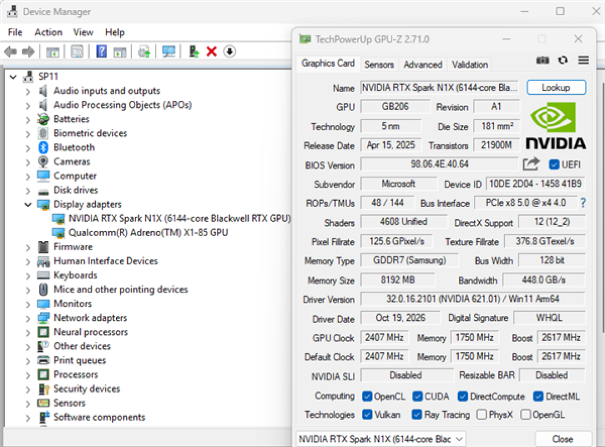Open the Validation tab in GPU-Z

pyautogui.click(x=470, y=64)
